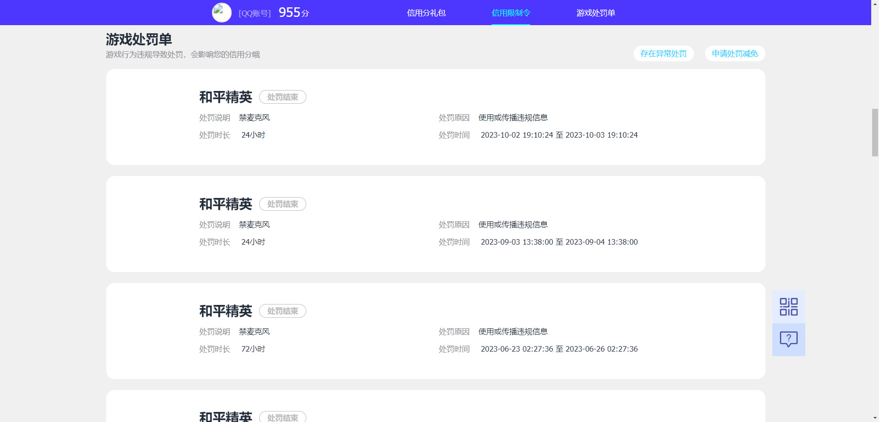Screen dimensions: 879x422
Task: Select the time range 2023-09-03 13:38:00 至 2023-09-04 13:38:00
Action: (x=559, y=242)
